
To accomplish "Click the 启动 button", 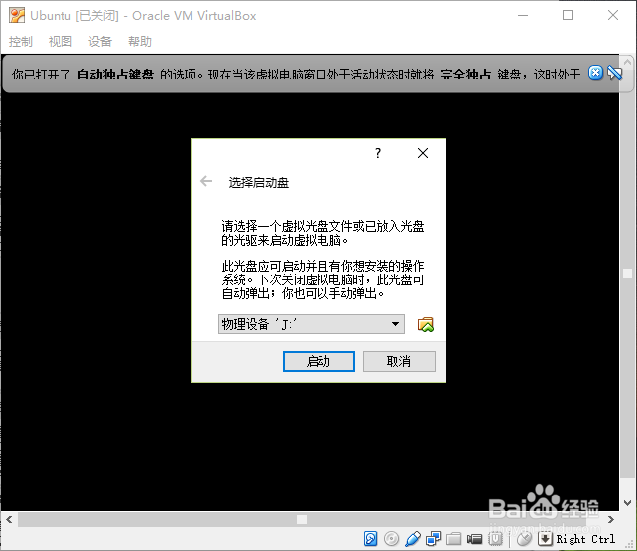I will [318, 361].
